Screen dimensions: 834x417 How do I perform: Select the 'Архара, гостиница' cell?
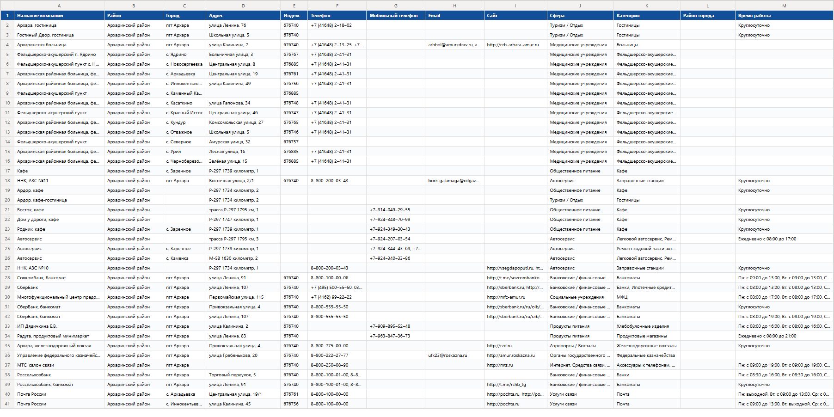point(59,25)
